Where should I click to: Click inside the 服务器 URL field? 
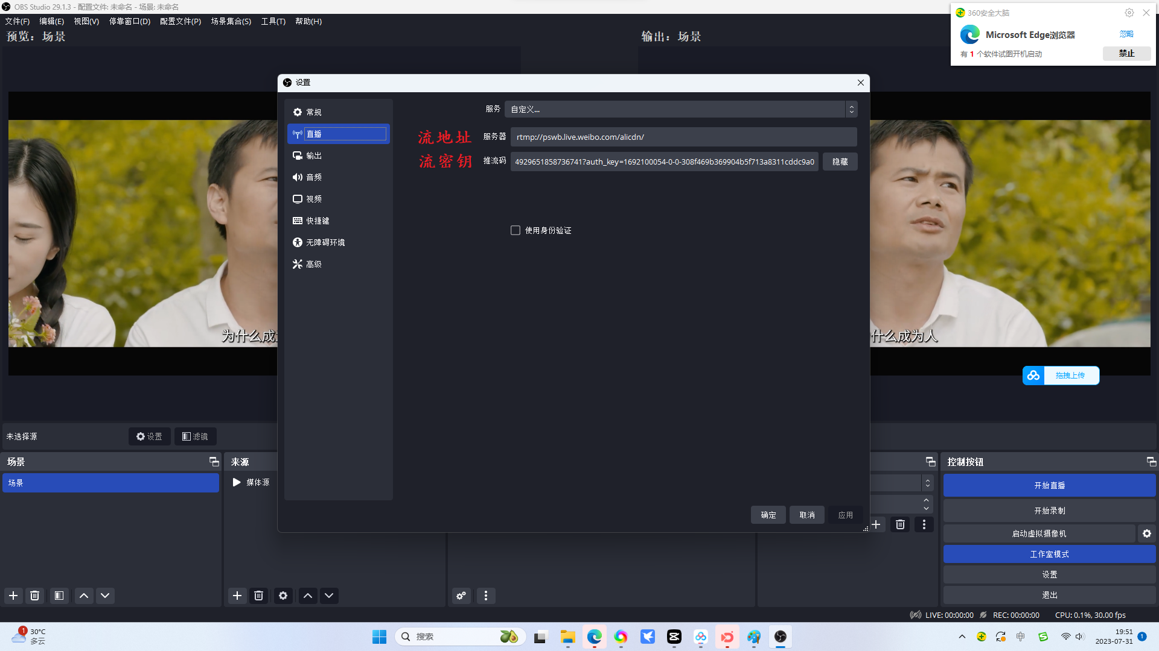(682, 137)
